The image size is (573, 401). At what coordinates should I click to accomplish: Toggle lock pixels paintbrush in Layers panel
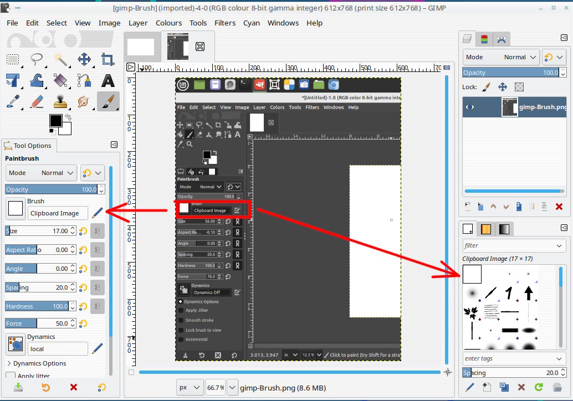click(486, 87)
